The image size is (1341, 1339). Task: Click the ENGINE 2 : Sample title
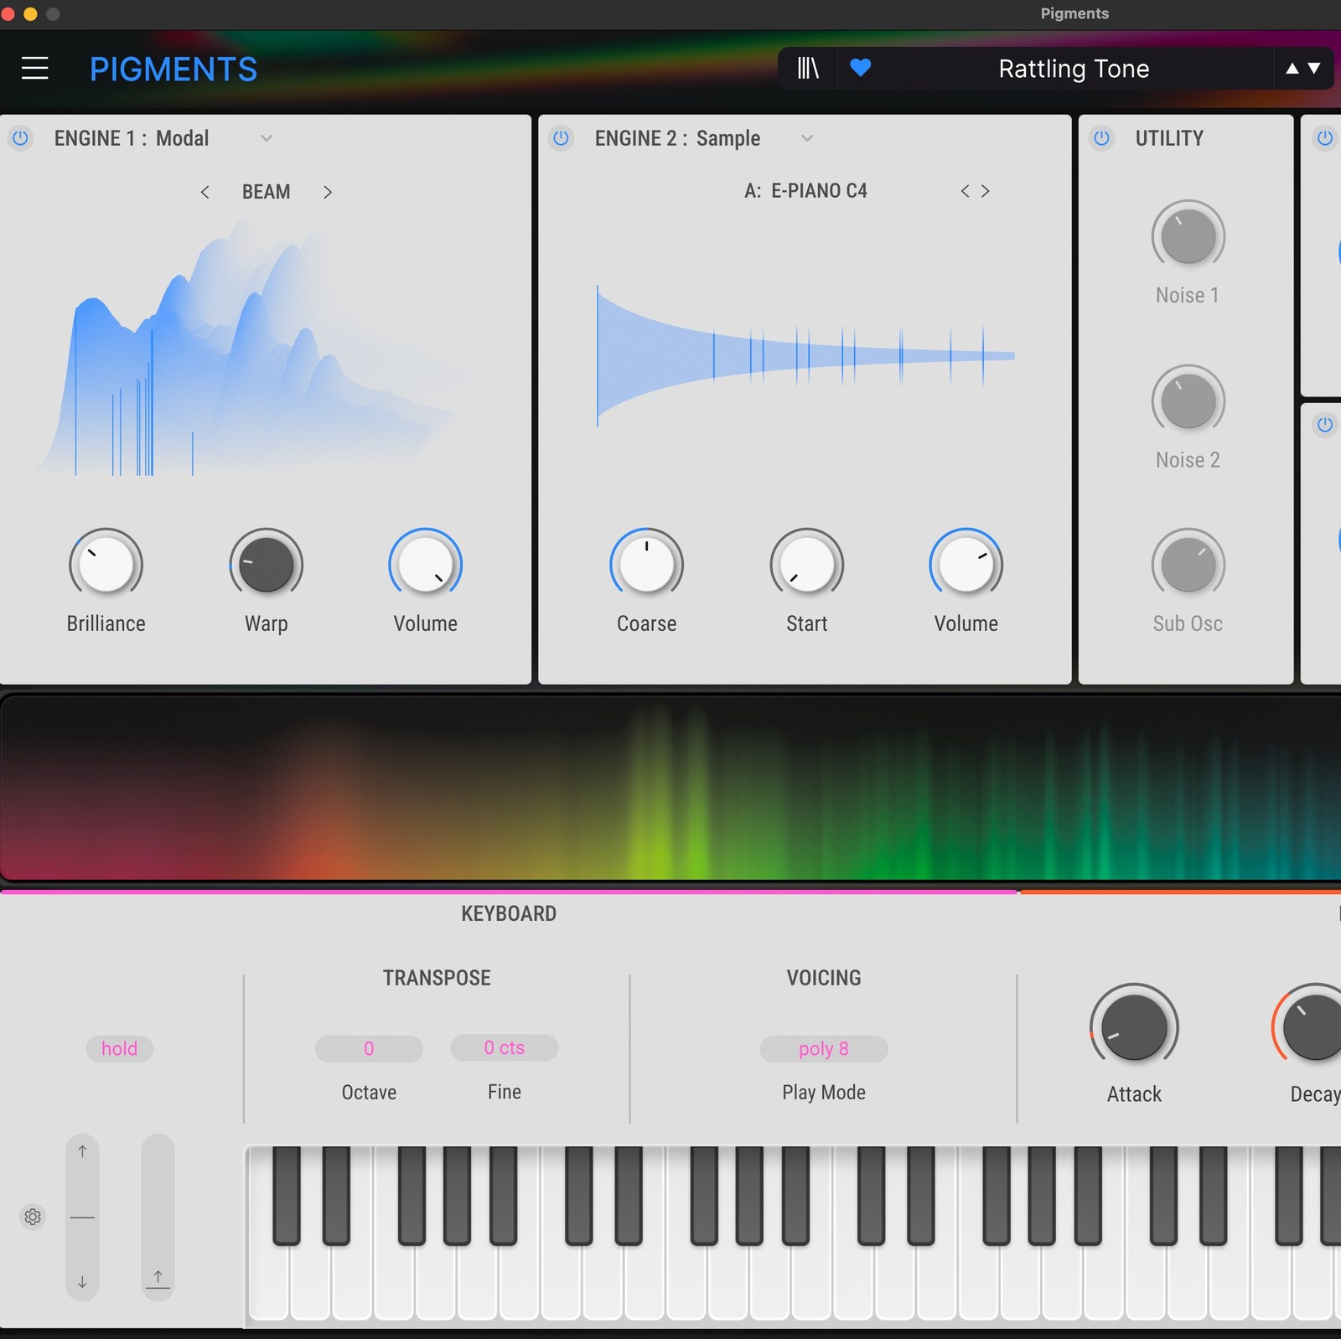coord(677,138)
